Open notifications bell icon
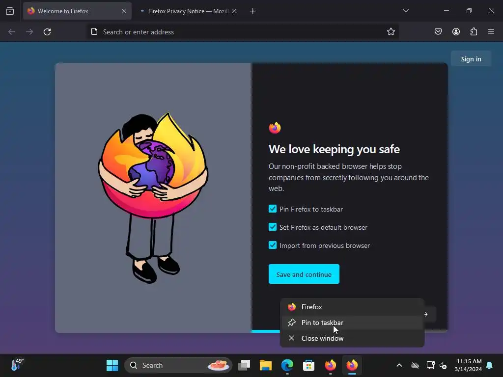 490,365
